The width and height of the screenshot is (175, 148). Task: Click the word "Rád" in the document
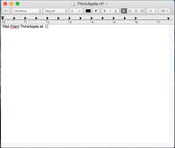[x=6, y=27]
